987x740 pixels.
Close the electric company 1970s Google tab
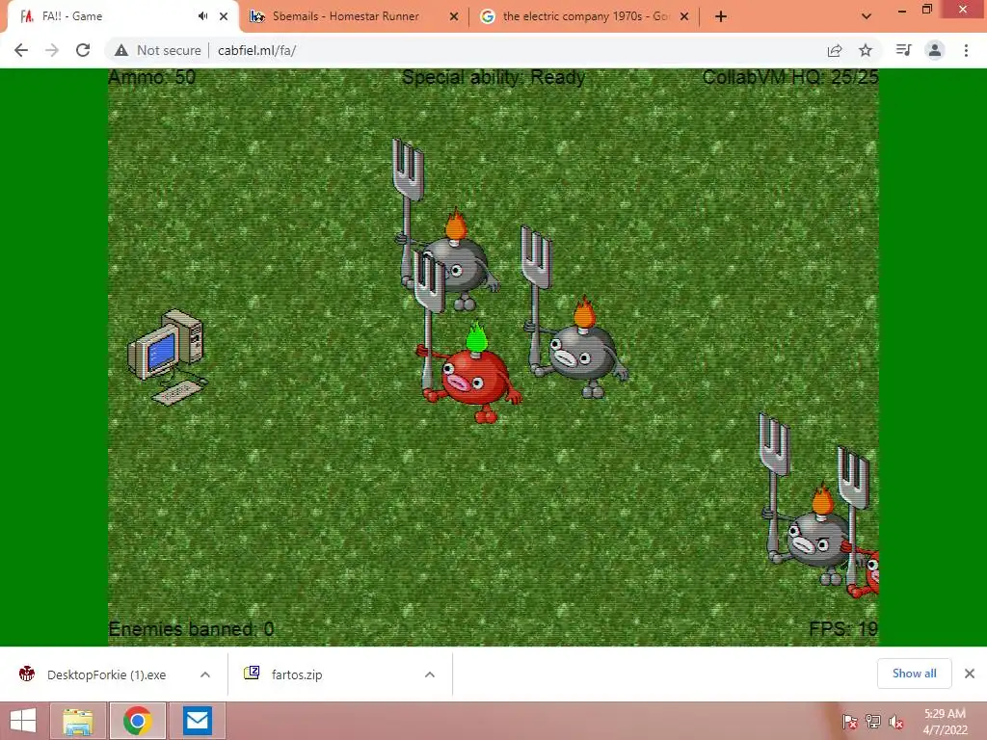click(x=685, y=16)
